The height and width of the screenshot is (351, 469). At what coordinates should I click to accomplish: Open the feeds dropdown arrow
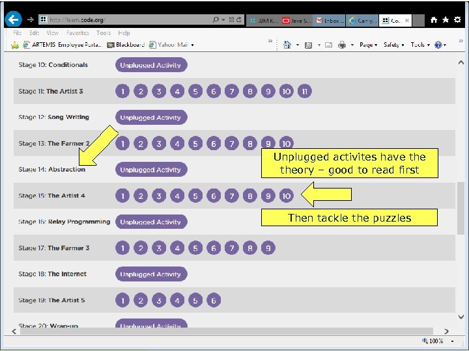(x=319, y=45)
